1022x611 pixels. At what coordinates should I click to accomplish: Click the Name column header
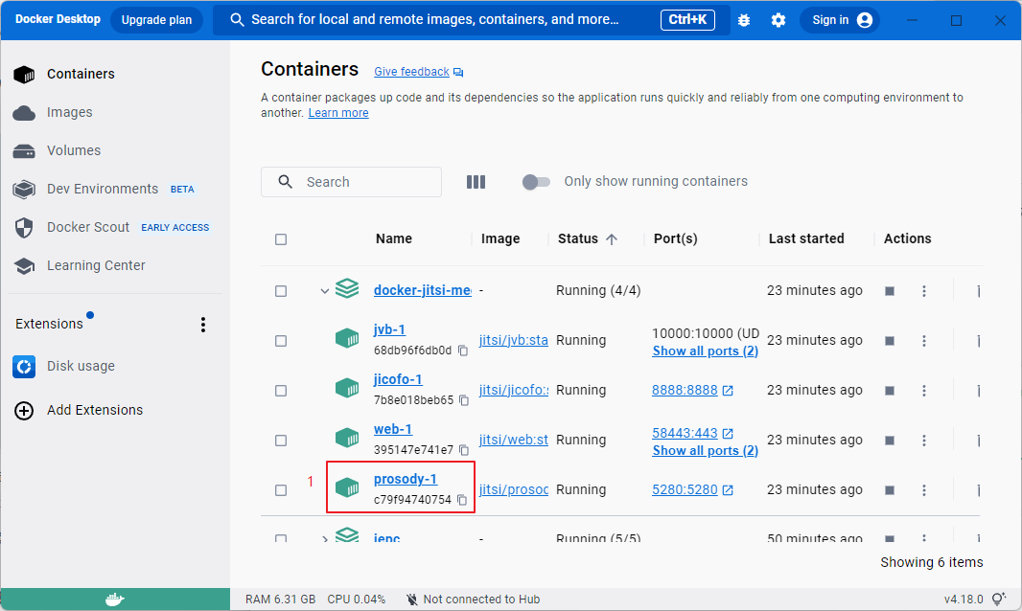pyautogui.click(x=394, y=239)
